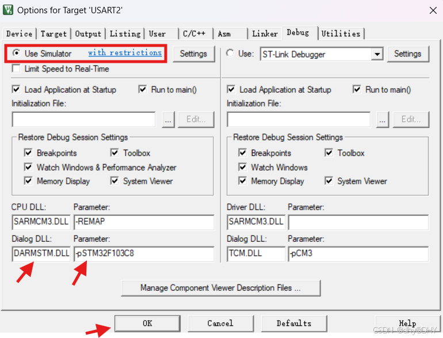Open the 'with restrictions' link
This screenshot has height=338, width=443.
point(125,52)
